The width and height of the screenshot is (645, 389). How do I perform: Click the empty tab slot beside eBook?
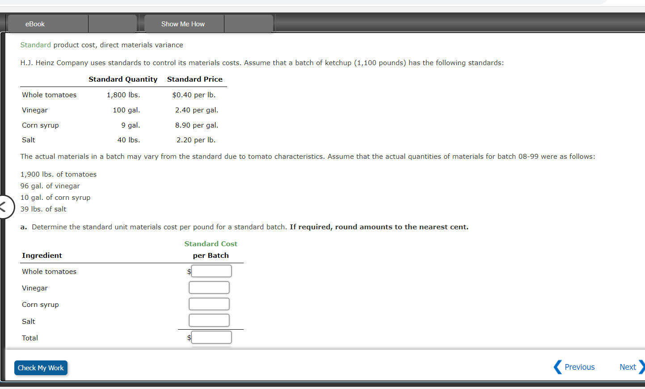(113, 24)
